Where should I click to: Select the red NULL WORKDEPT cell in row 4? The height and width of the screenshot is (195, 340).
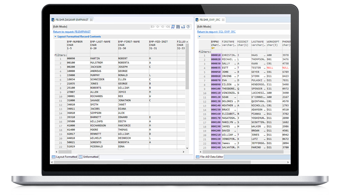(270, 68)
